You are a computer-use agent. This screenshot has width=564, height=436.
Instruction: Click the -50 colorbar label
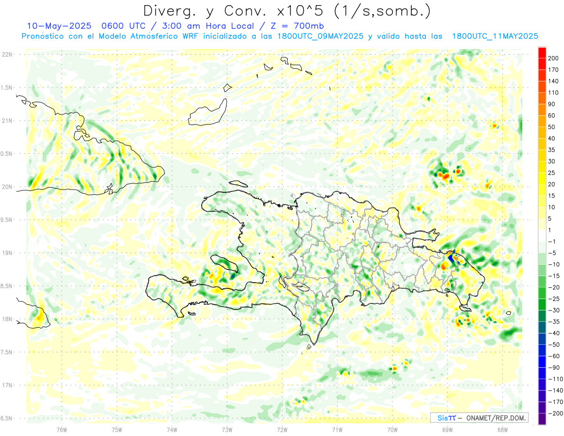(554, 345)
